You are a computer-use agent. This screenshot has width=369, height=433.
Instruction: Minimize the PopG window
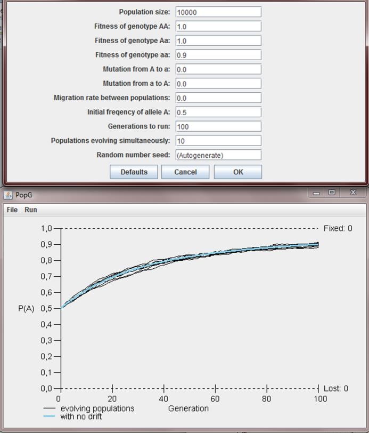[x=317, y=193]
